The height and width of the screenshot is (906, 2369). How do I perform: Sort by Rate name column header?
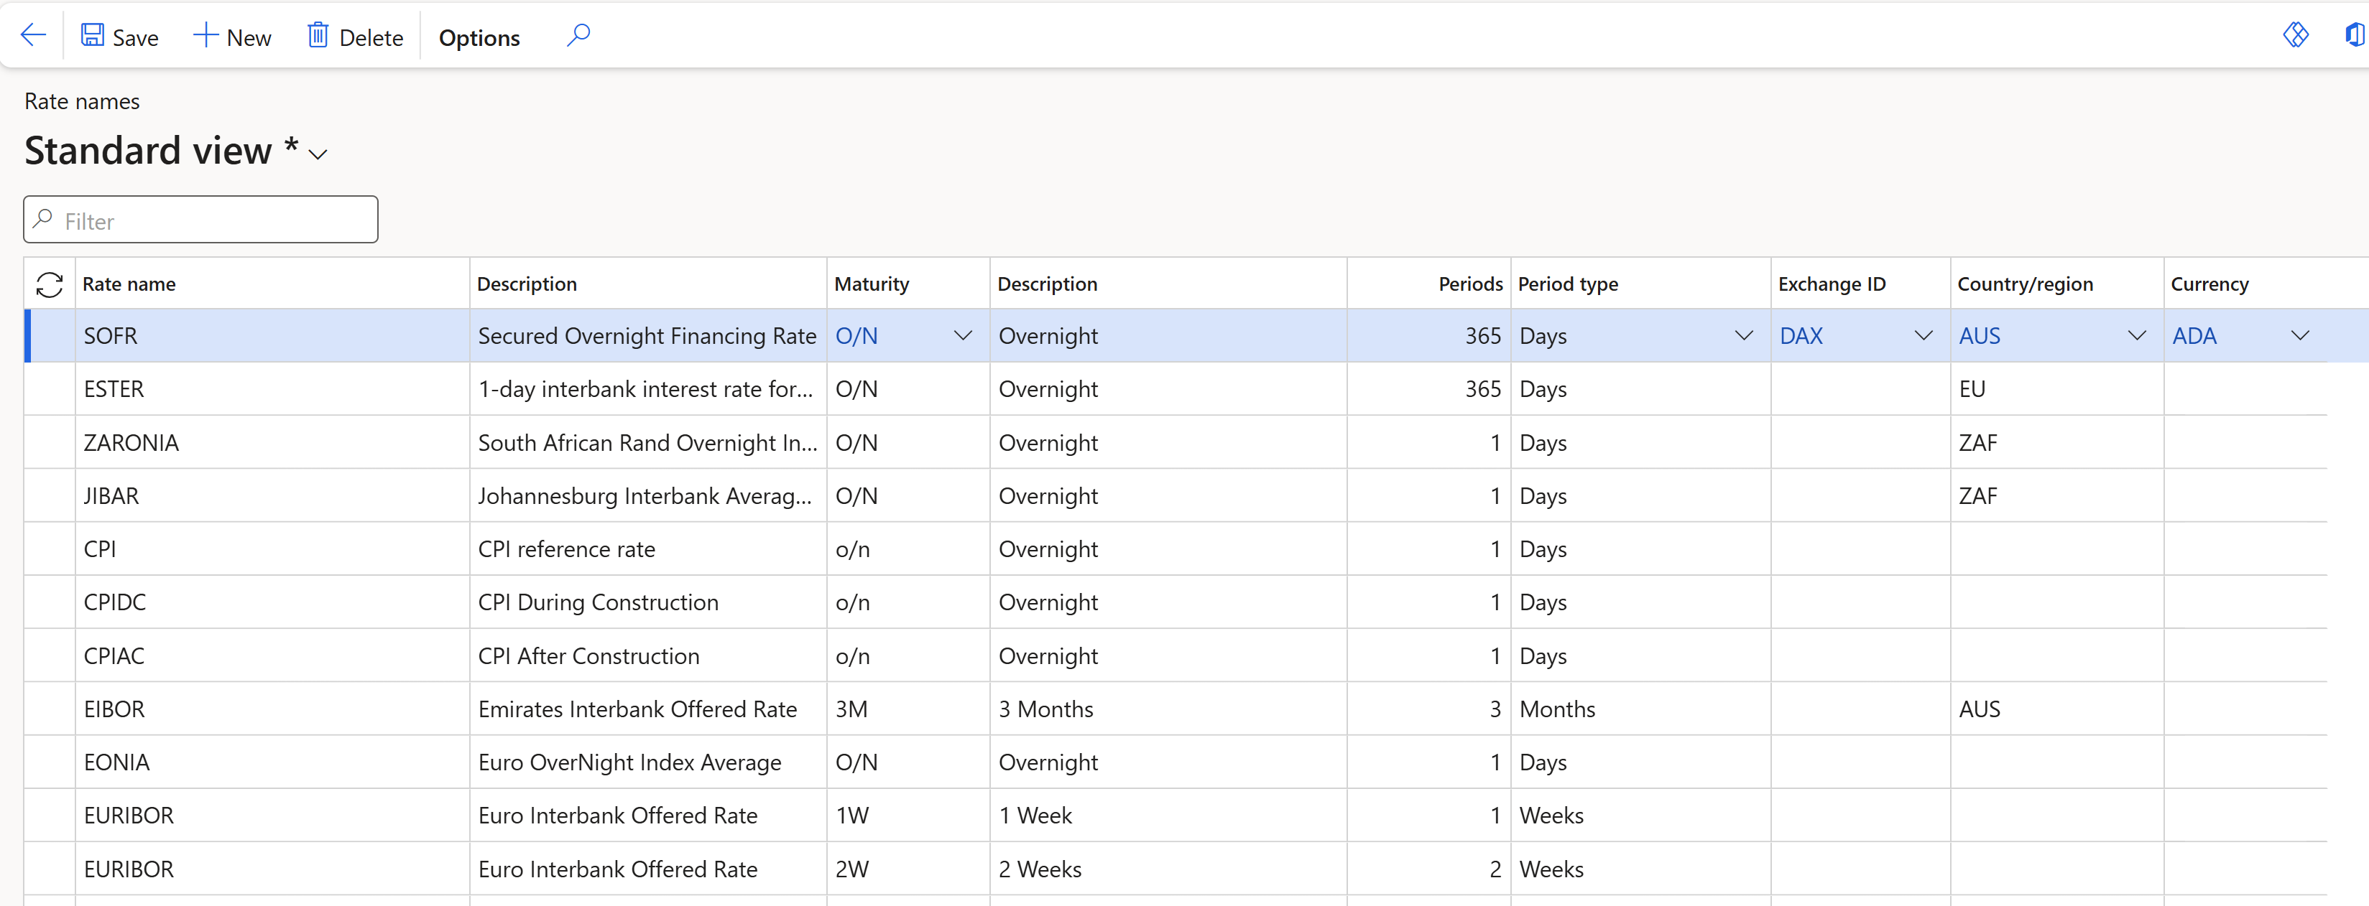[129, 285]
